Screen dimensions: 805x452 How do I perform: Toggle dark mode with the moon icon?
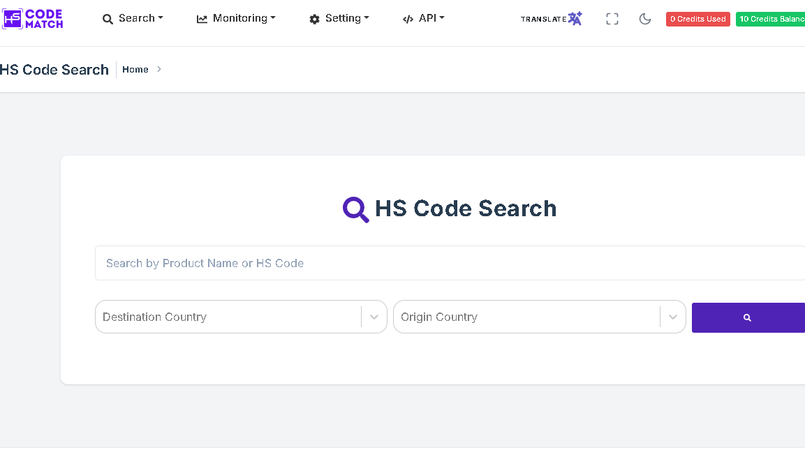(x=645, y=19)
